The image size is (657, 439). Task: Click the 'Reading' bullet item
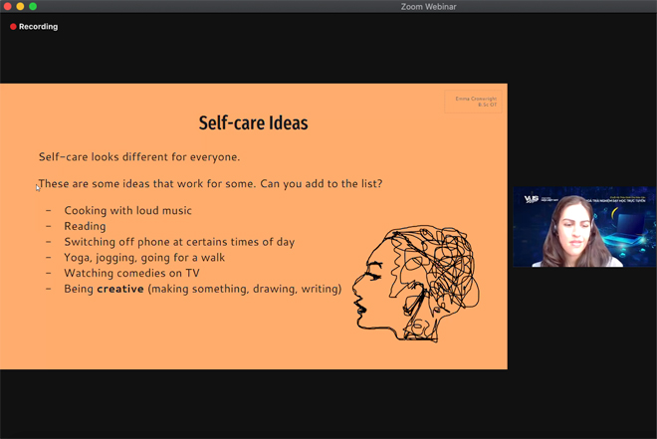click(85, 226)
